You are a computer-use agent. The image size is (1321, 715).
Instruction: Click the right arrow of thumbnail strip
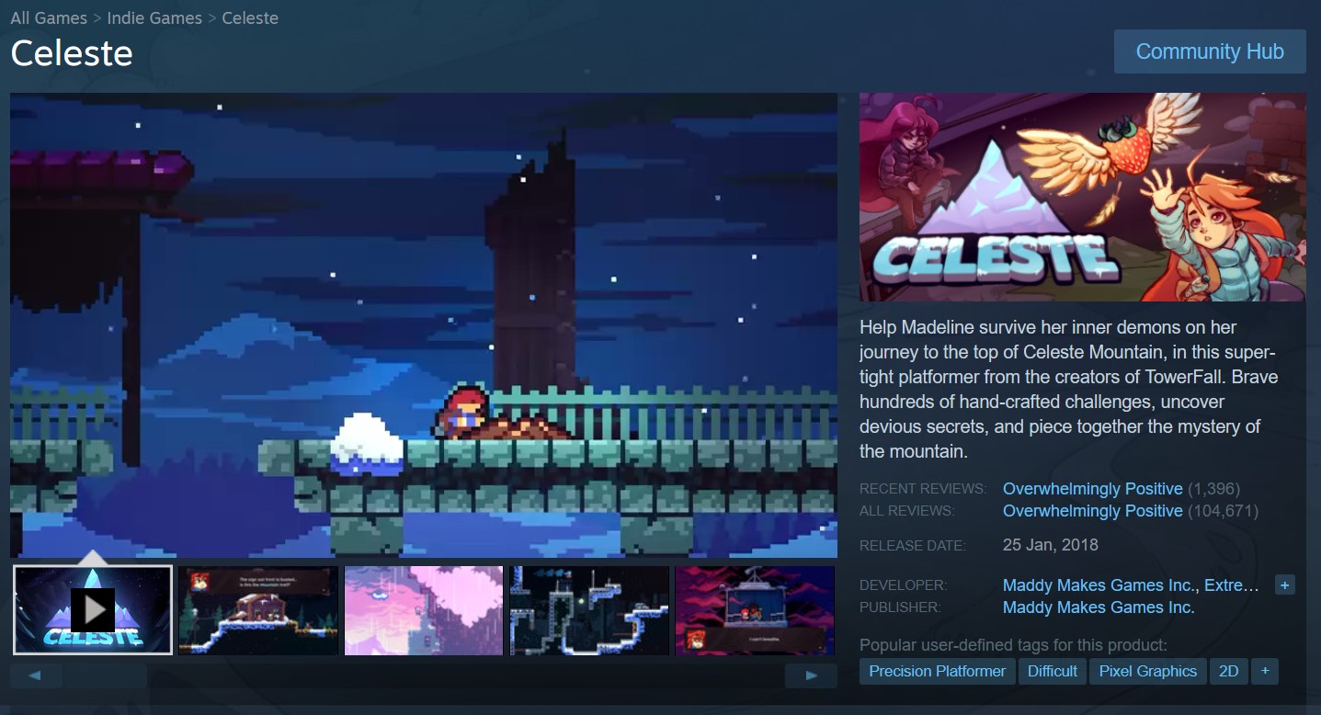point(811,675)
